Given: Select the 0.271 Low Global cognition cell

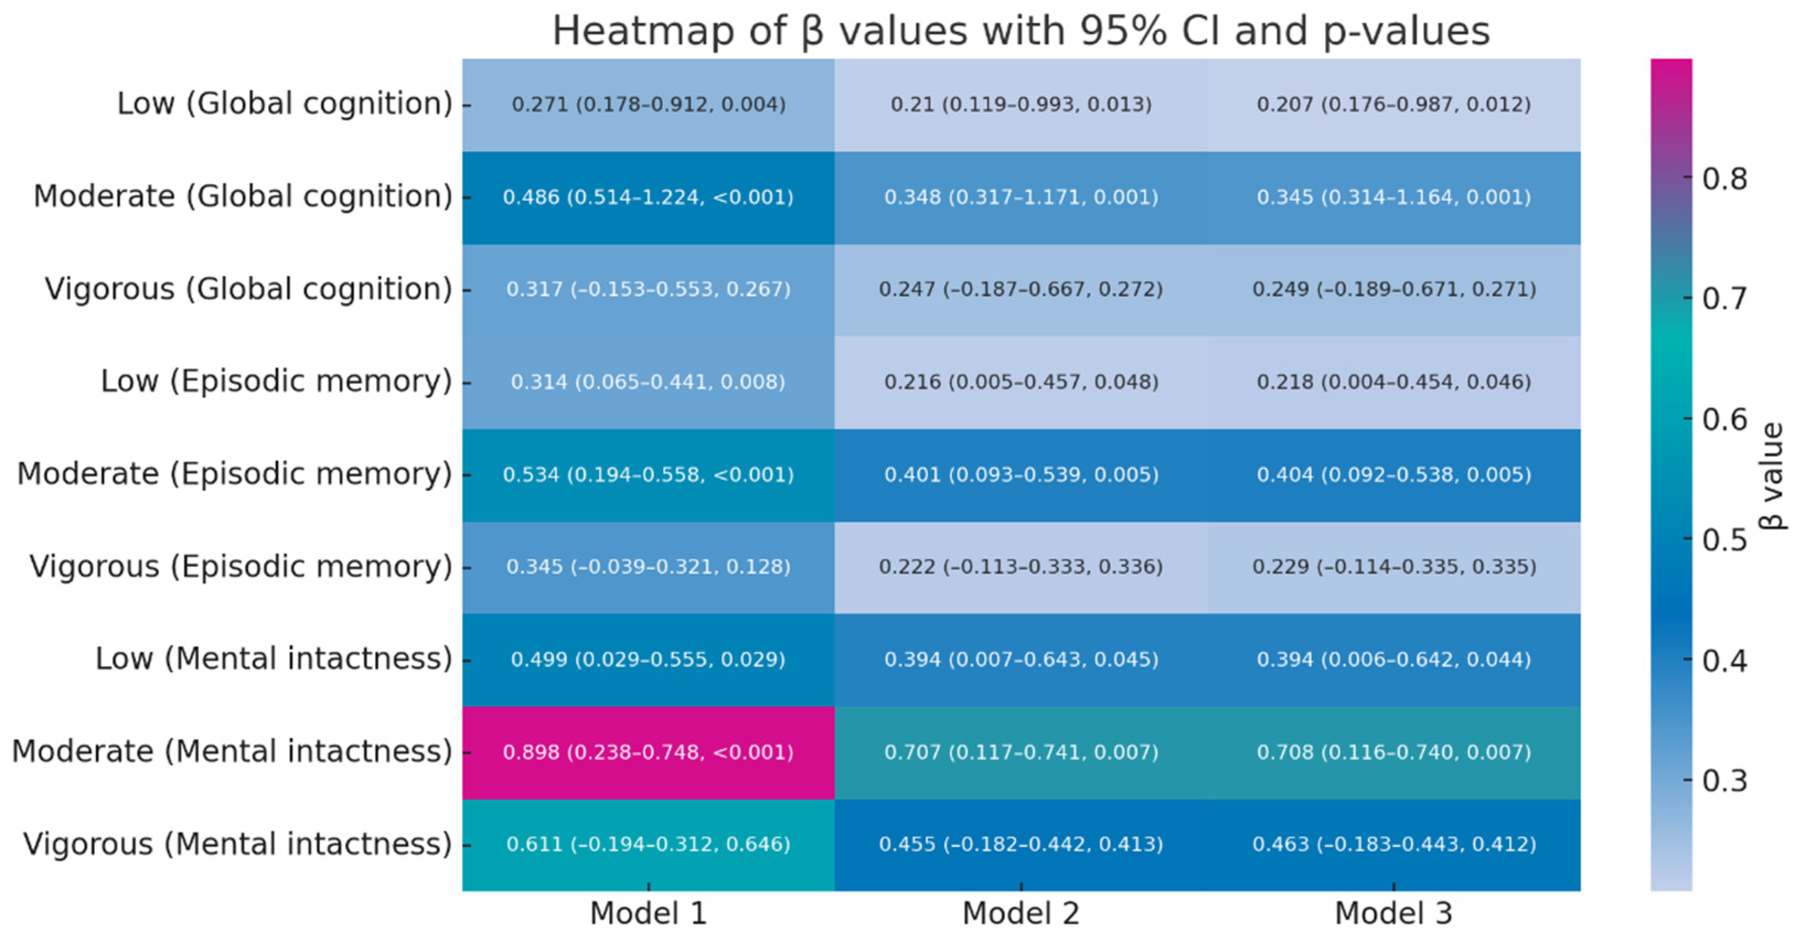Looking at the screenshot, I should 648,104.
